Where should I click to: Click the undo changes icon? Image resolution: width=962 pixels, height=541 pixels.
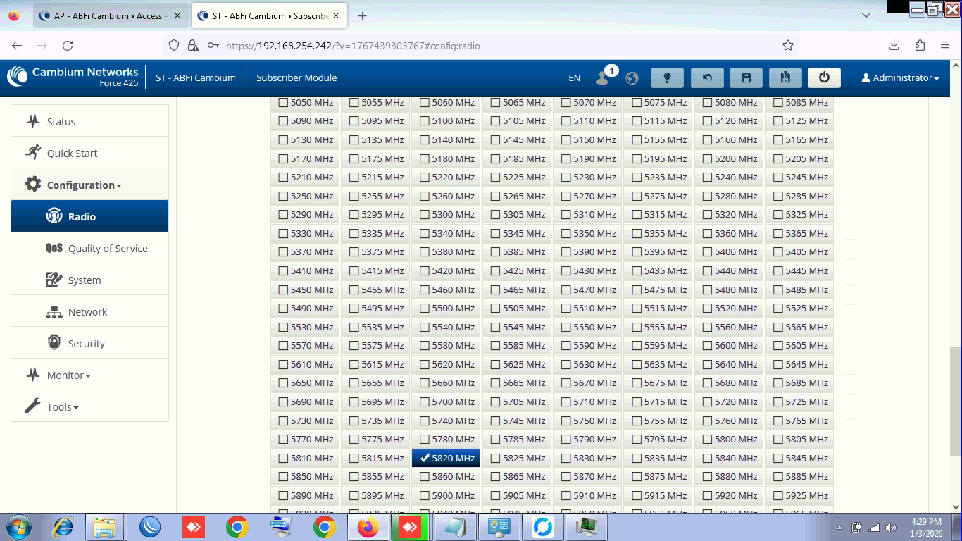(x=706, y=77)
